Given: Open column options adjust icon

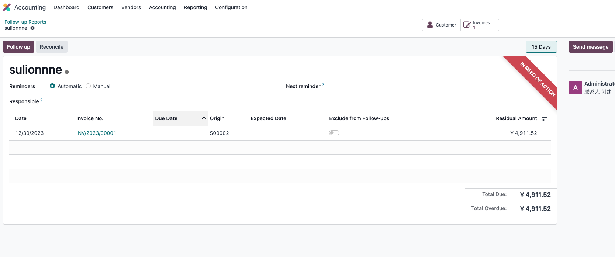Looking at the screenshot, I should click(x=544, y=118).
